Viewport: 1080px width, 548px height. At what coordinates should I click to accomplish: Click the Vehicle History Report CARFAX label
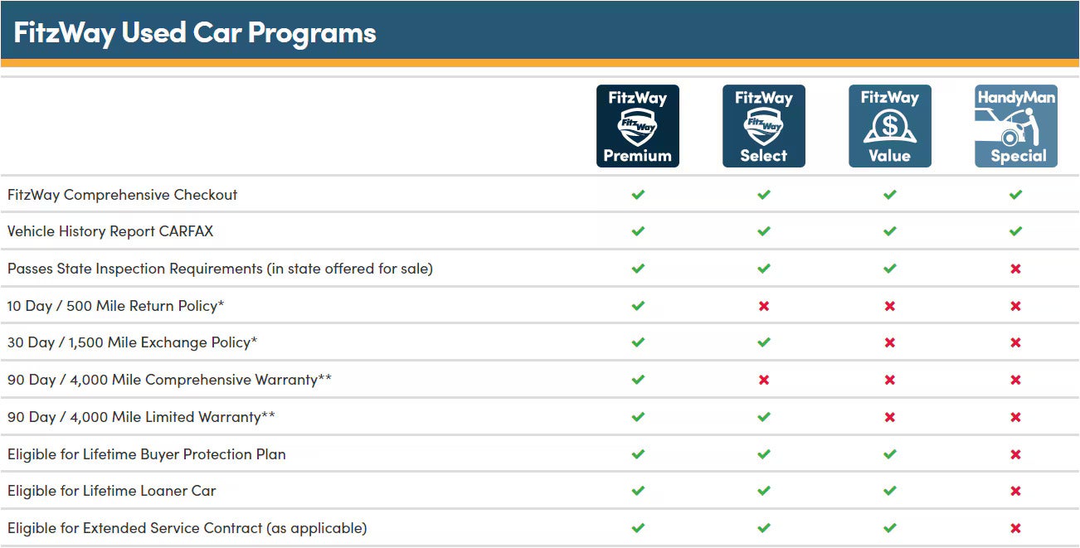click(x=110, y=231)
